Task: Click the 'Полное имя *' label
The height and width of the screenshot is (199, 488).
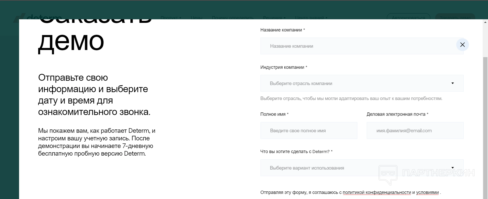Action: coord(274,114)
